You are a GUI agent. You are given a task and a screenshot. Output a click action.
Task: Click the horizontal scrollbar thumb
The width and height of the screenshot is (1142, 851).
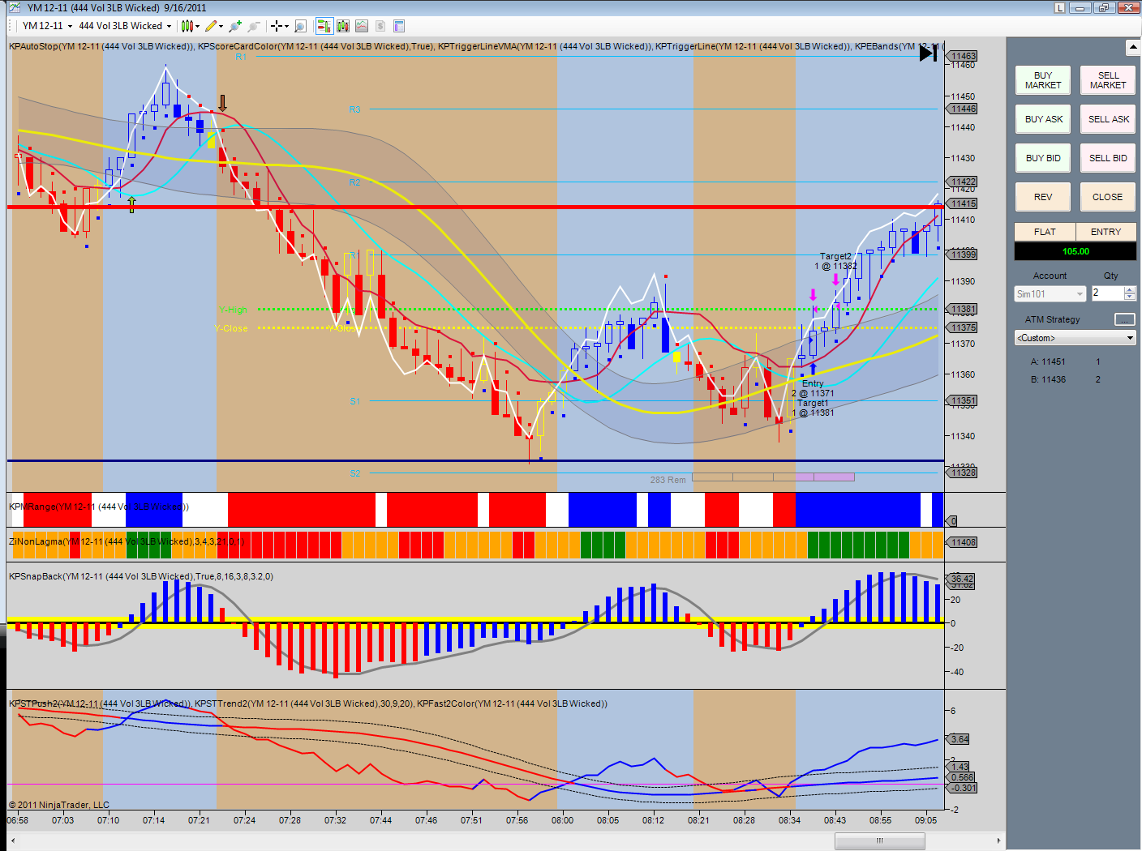879,841
